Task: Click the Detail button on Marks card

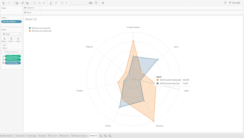Action: click(x=18, y=40)
